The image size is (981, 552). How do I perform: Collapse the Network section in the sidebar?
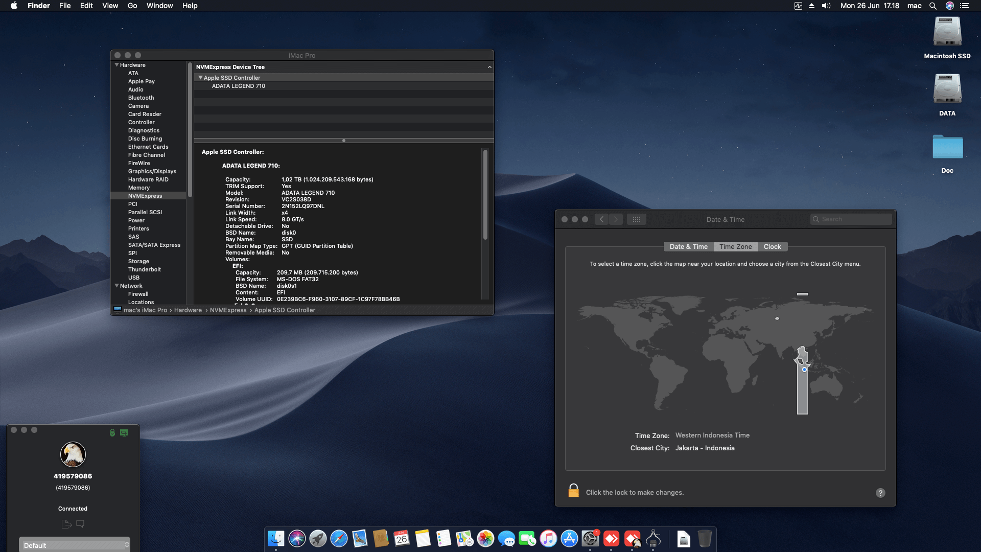(117, 286)
